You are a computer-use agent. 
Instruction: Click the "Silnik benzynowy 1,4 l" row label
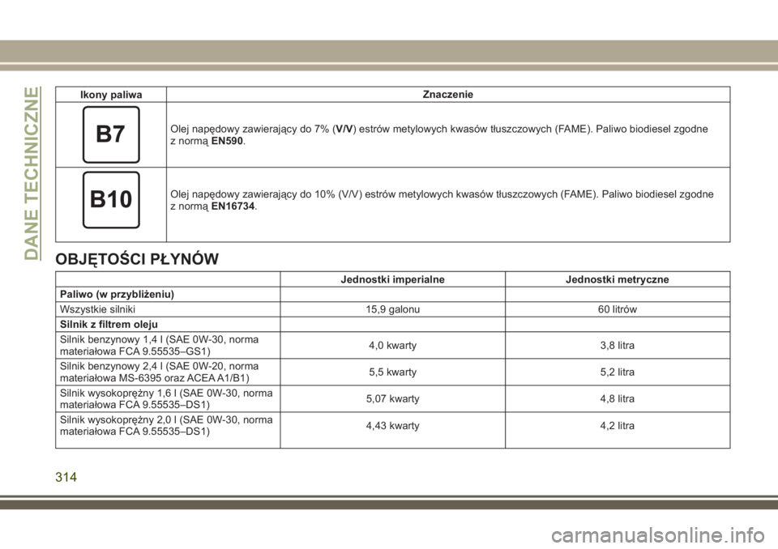160,346
